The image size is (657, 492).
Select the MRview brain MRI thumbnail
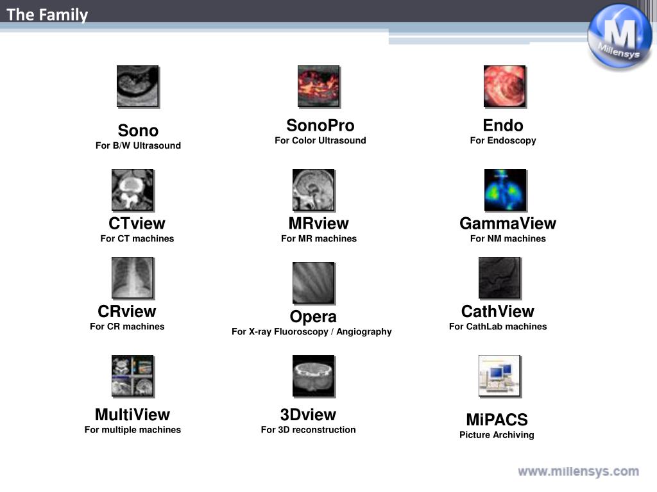[x=314, y=190]
